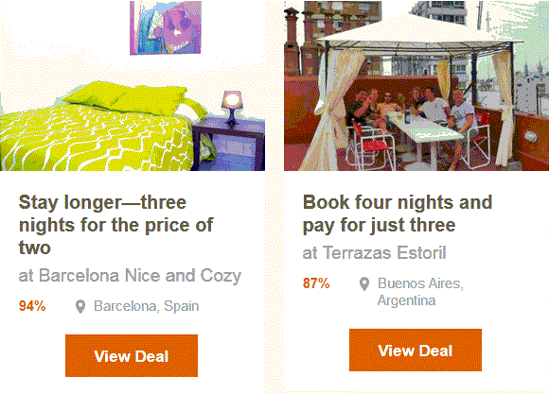Select the 'Barcelona, Spain' location text
The width and height of the screenshot is (549, 394).
[x=147, y=306]
